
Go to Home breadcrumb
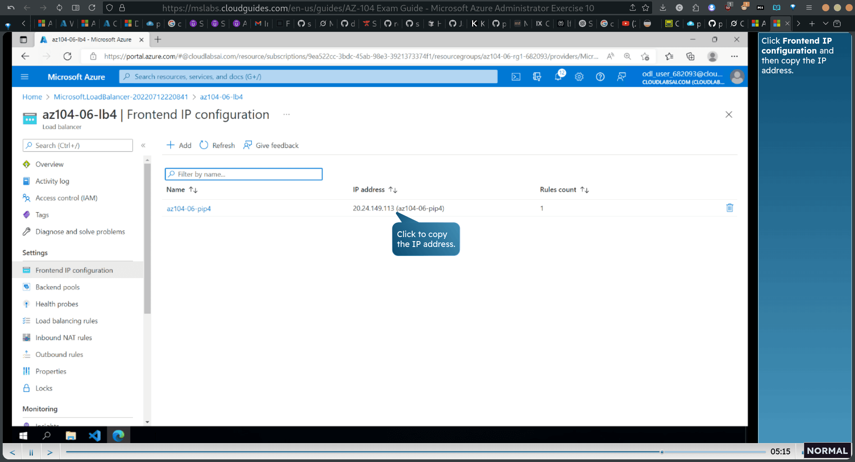point(32,97)
